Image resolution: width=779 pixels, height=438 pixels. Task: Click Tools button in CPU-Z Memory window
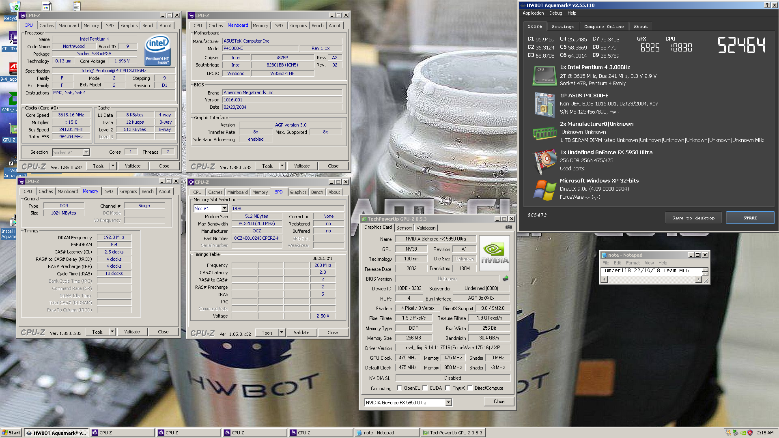[97, 332]
